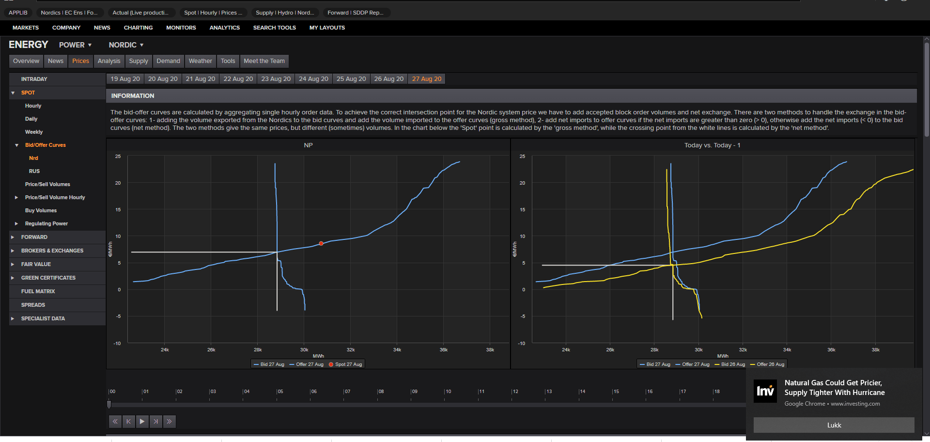This screenshot has width=930, height=442.
Task: Switch to the Weather tab
Action: 200,61
